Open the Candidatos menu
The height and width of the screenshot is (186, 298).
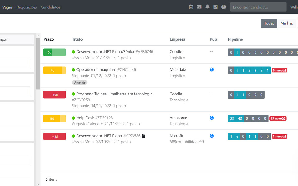[50, 7]
